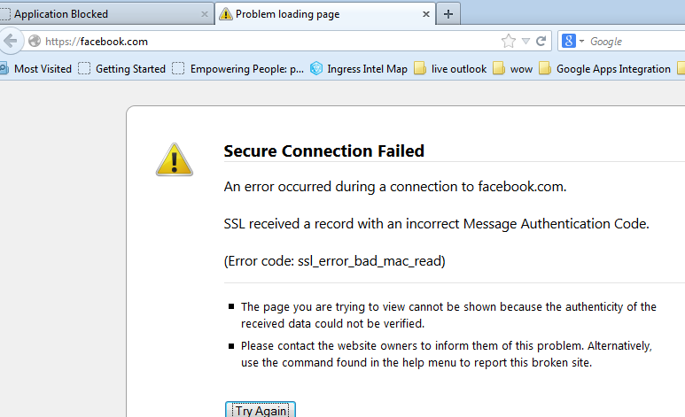The image size is (685, 417).
Task: Bookmark this page with the star icon
Action: [x=508, y=41]
